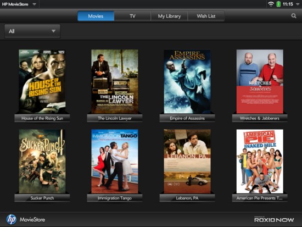Open the All category filter dropdown
The width and height of the screenshot is (302, 227).
tap(32, 31)
